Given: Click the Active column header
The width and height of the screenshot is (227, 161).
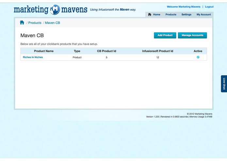Looking at the screenshot, I should click(x=198, y=51).
